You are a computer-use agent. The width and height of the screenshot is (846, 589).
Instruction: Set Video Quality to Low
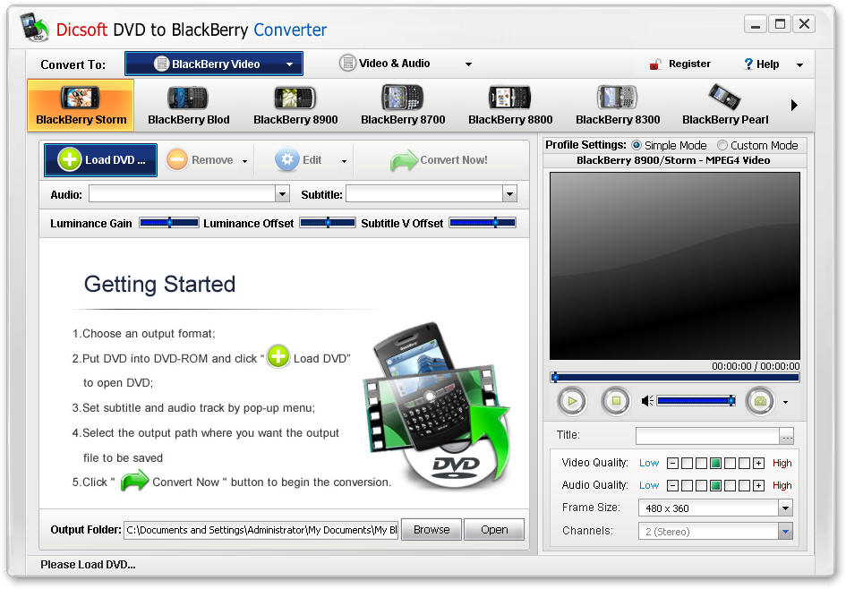pyautogui.click(x=649, y=463)
